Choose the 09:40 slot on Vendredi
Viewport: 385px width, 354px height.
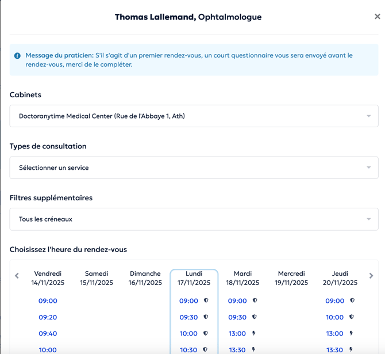[48, 333]
